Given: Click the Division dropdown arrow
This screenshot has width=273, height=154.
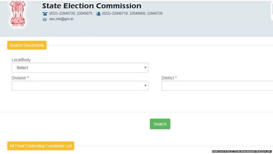Looking at the screenshot, I should (145, 86).
